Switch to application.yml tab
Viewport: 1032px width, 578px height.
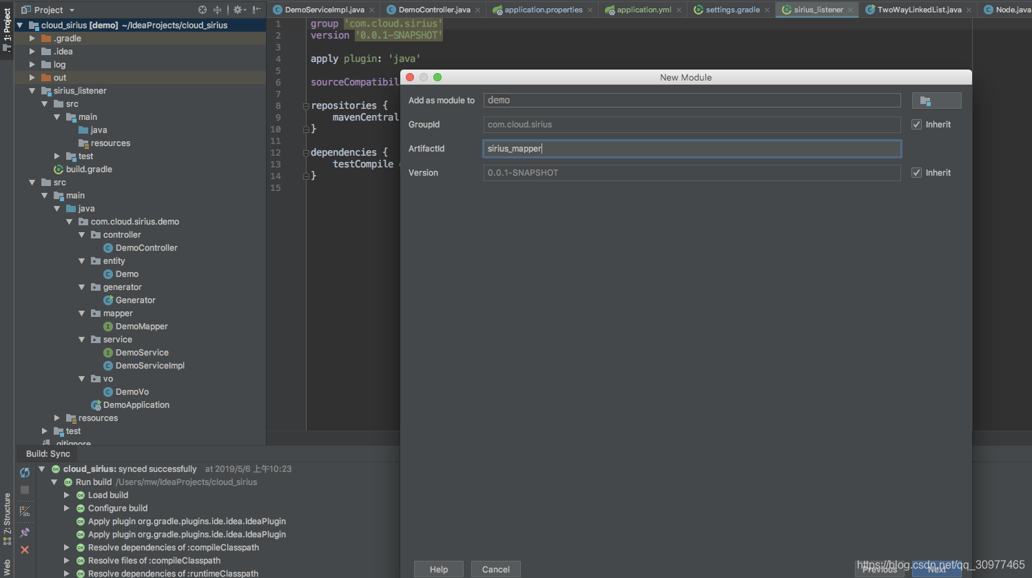[643, 10]
